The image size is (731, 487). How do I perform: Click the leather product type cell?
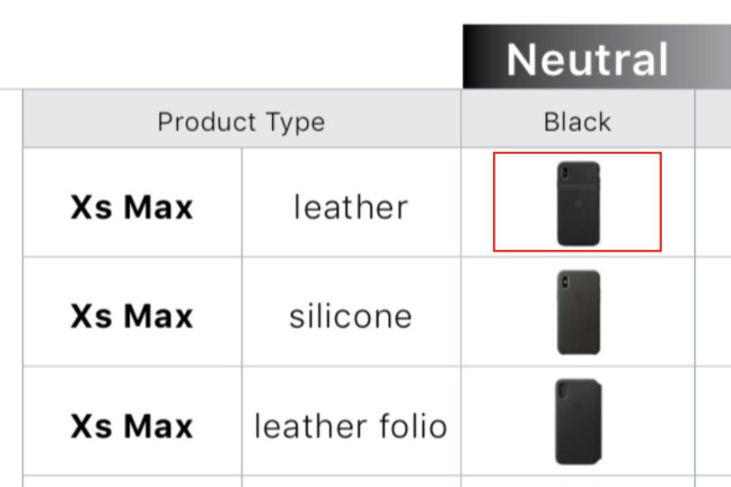pyautogui.click(x=351, y=203)
